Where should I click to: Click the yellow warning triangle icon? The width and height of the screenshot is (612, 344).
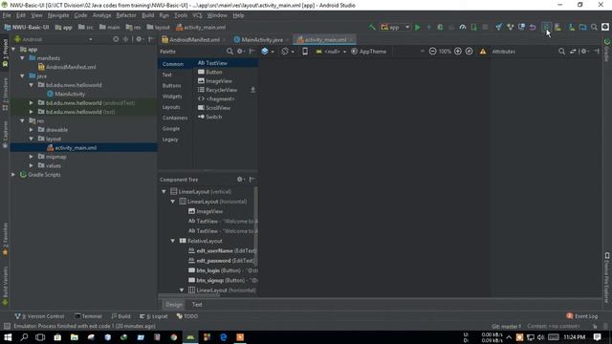(x=483, y=52)
